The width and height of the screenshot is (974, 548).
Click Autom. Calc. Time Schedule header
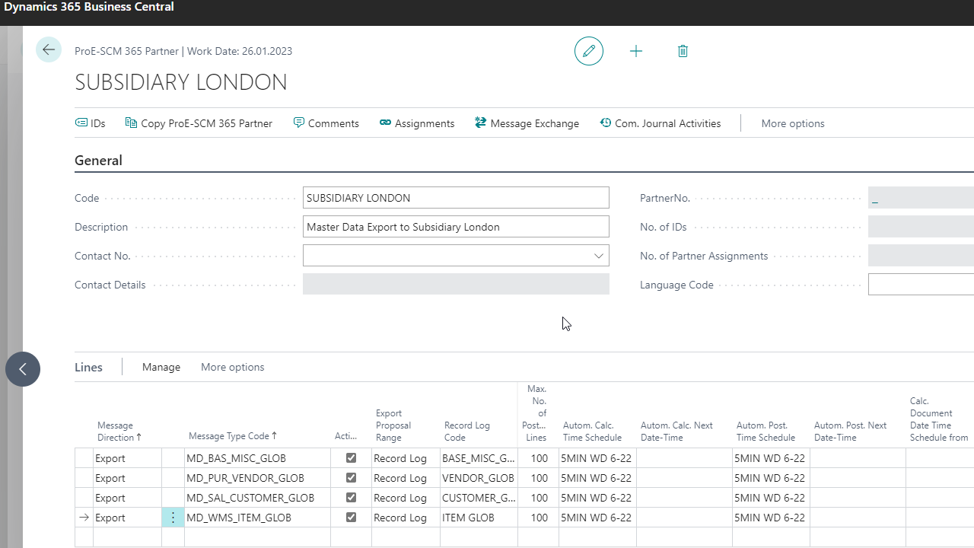point(592,432)
